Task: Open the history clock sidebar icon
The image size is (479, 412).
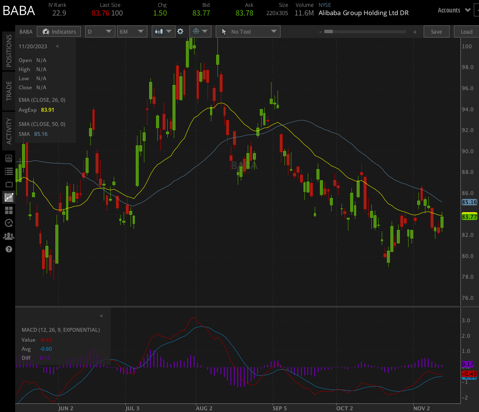Action: tap(8, 223)
